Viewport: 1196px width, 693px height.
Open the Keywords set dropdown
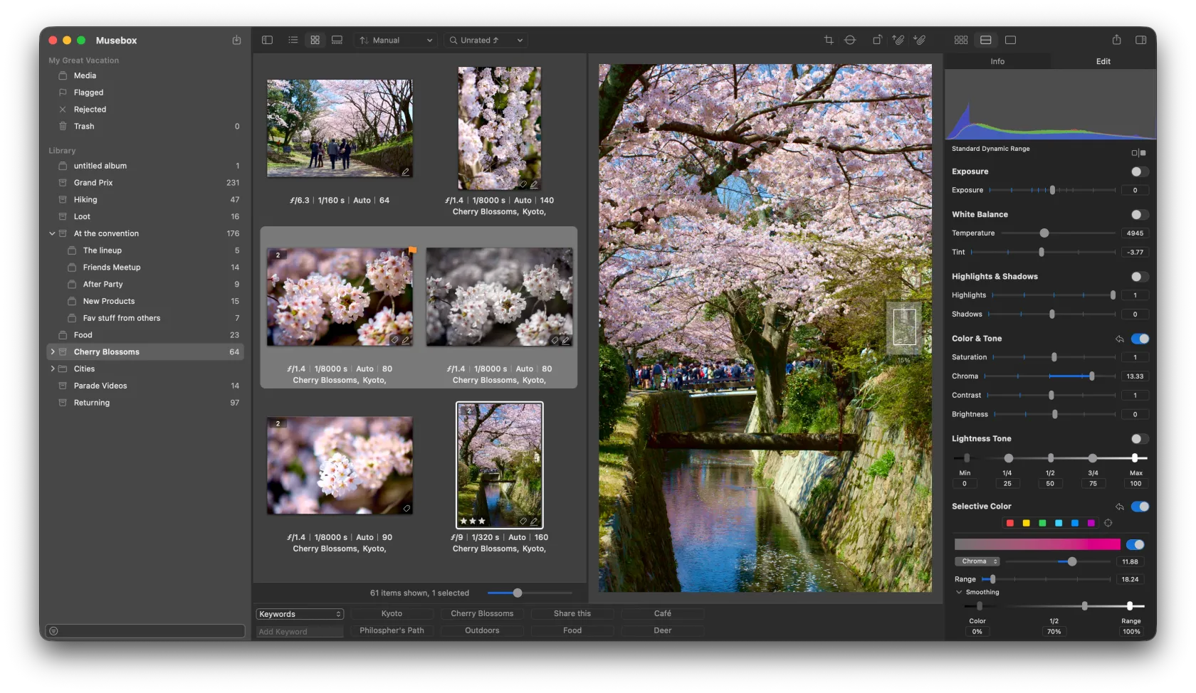300,614
